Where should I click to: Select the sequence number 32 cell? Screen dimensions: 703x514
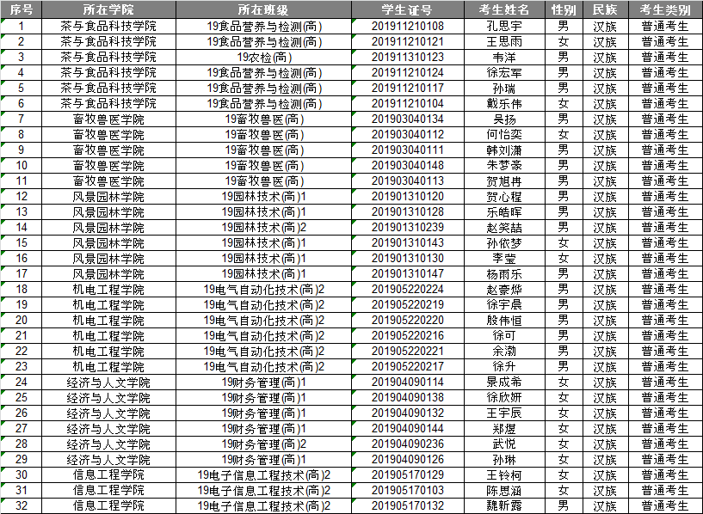(x=22, y=505)
